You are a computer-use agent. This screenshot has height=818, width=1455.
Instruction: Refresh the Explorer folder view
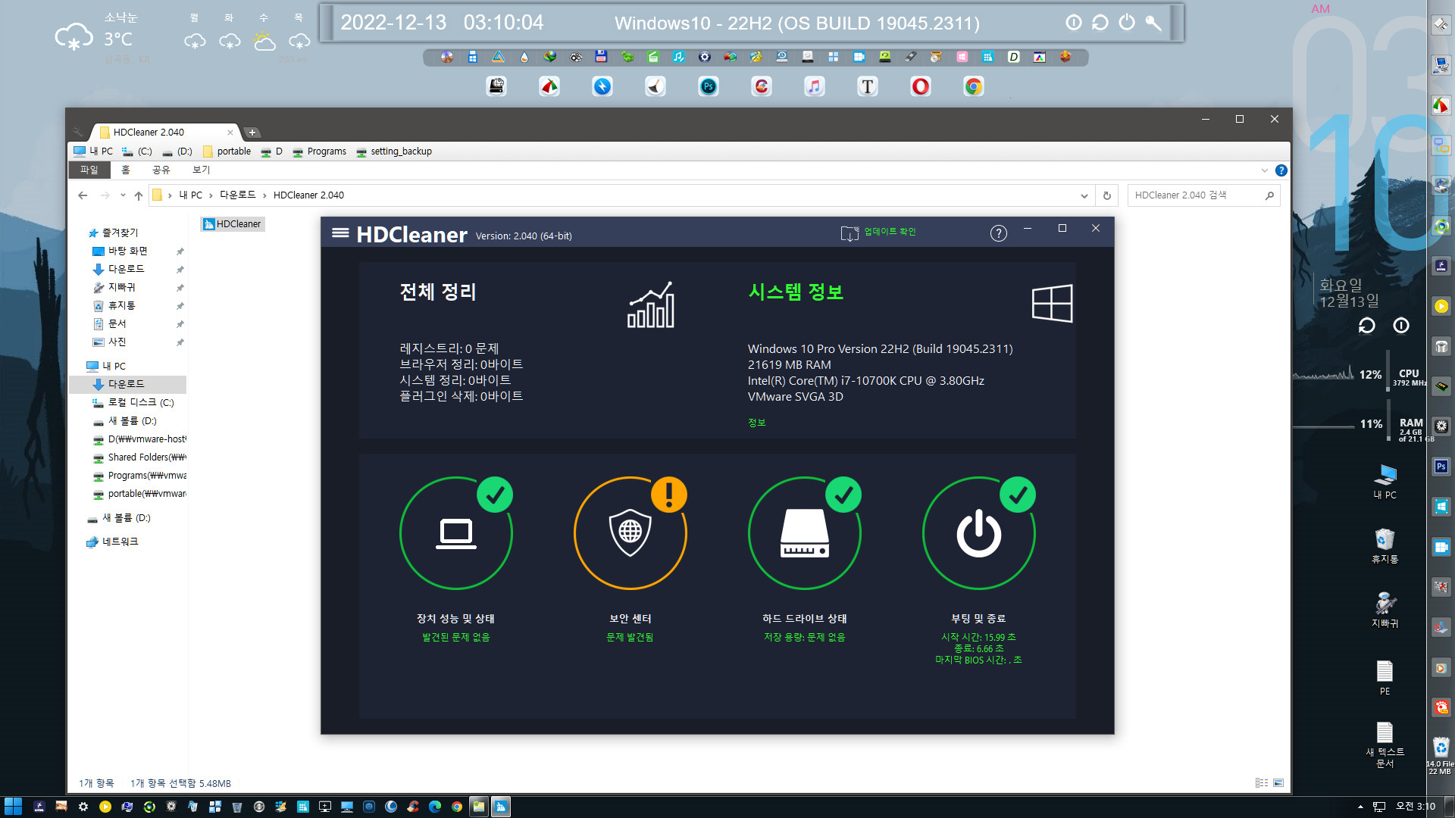pyautogui.click(x=1107, y=195)
